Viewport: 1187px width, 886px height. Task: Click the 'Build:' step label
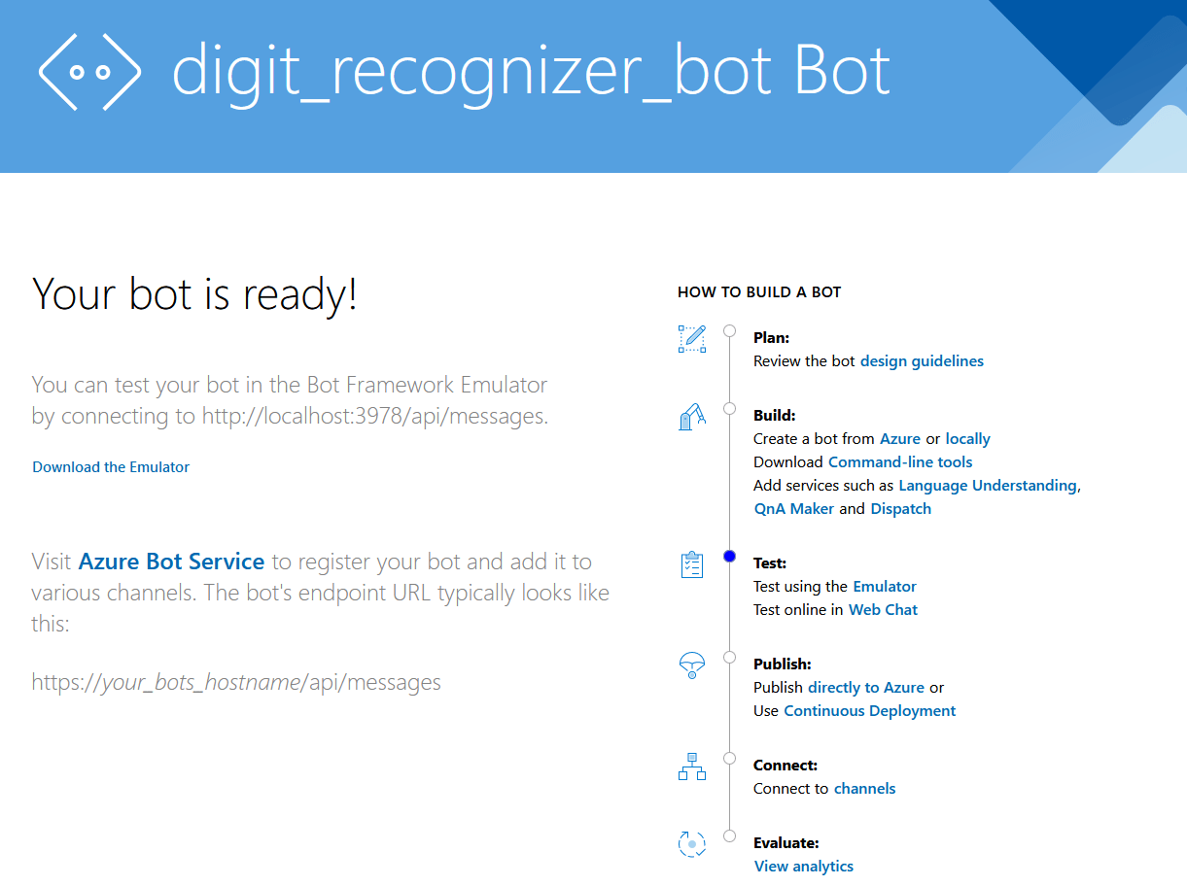pyautogui.click(x=775, y=416)
